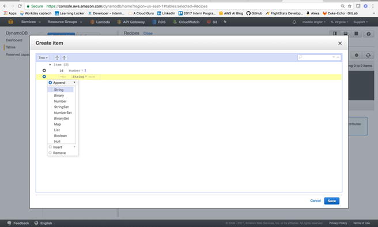Open the Services menu in AWS header
The height and width of the screenshot is (227, 378).
tap(31, 22)
